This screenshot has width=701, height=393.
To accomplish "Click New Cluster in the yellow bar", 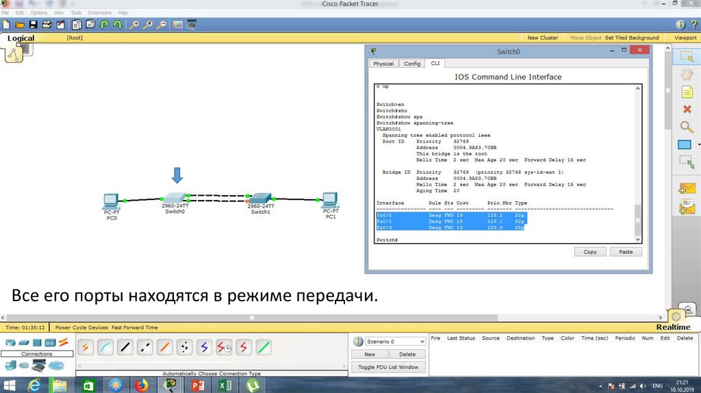I will tap(543, 38).
